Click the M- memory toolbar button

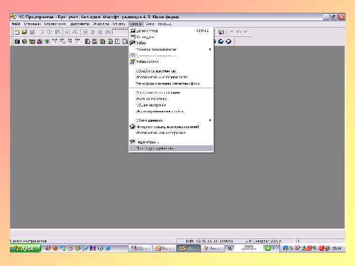246,32
